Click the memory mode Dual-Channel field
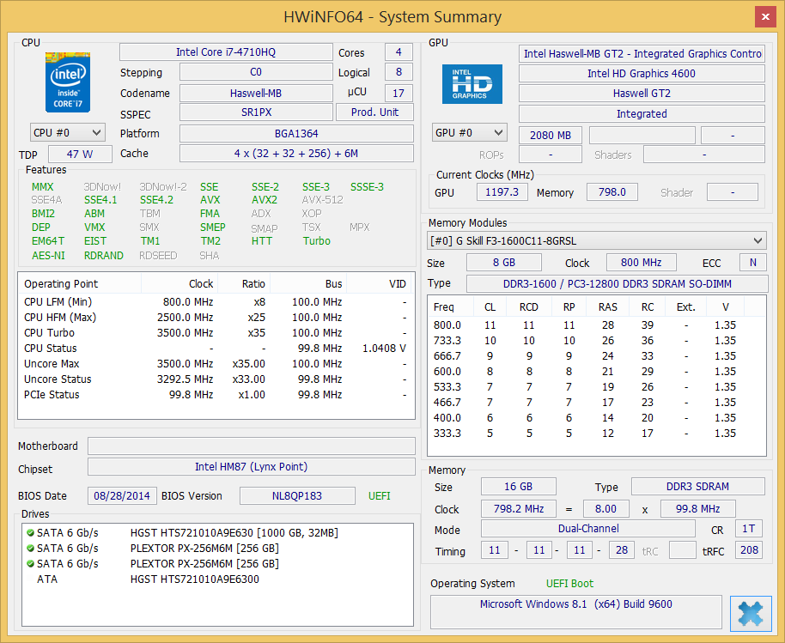Viewport: 785px width, 643px height. tap(588, 529)
